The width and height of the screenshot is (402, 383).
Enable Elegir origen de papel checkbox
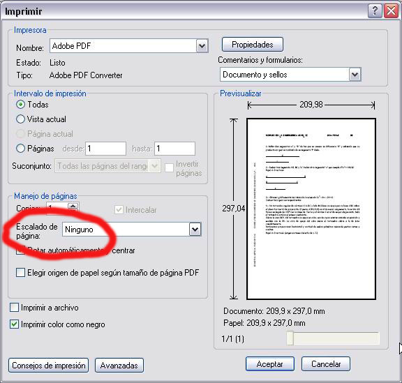click(20, 273)
